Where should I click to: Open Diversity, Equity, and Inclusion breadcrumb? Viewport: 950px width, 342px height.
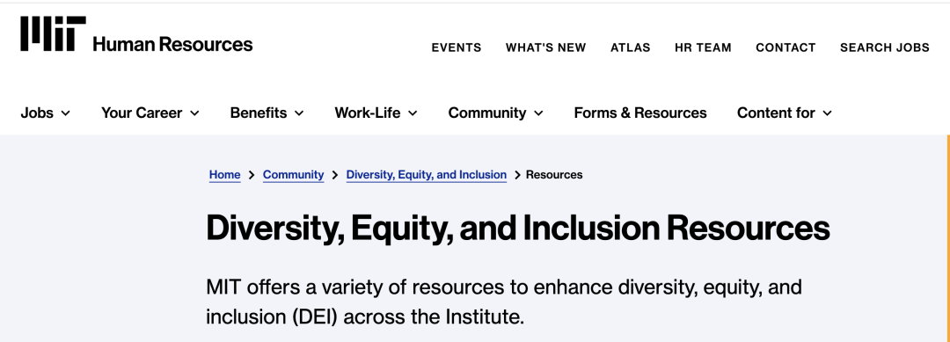click(x=427, y=175)
